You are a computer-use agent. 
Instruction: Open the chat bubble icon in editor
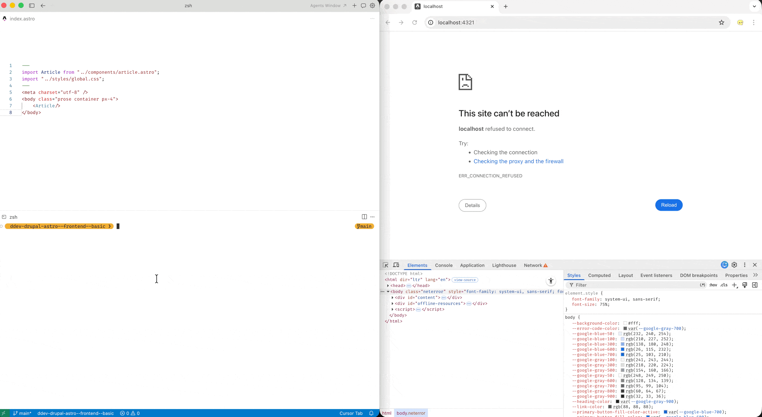[x=363, y=6]
